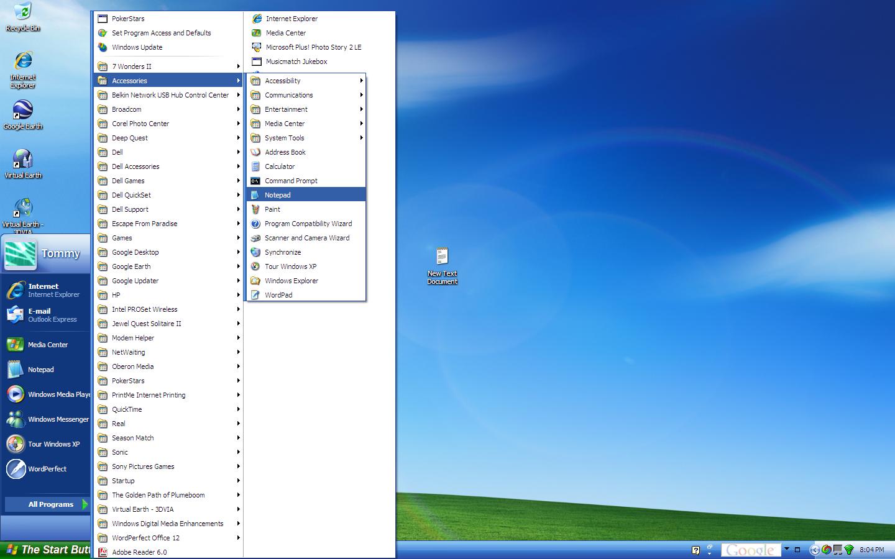Open the Corel Photo Center folder
The image size is (895, 559).
(168, 124)
